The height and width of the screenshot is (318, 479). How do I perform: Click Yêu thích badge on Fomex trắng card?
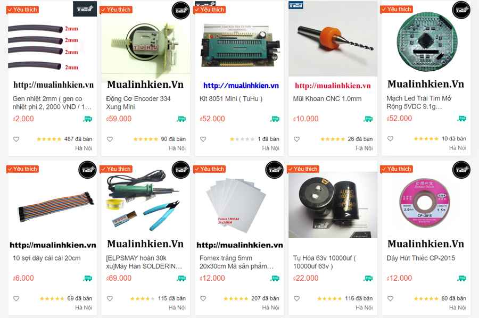(210, 169)
